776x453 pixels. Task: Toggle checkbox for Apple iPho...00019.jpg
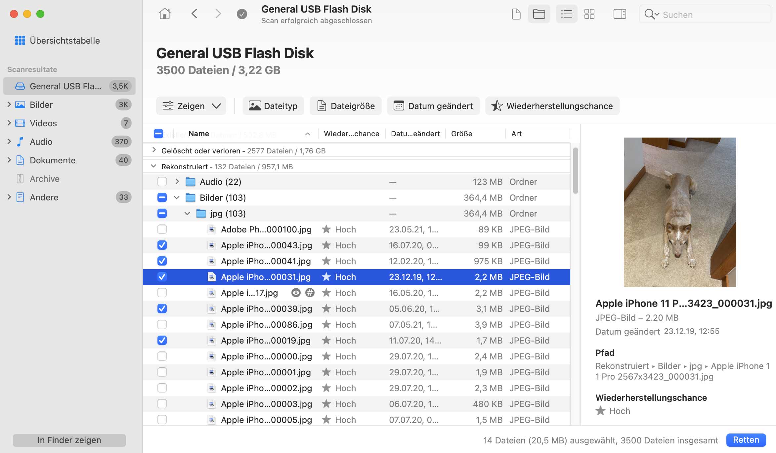[x=162, y=340]
